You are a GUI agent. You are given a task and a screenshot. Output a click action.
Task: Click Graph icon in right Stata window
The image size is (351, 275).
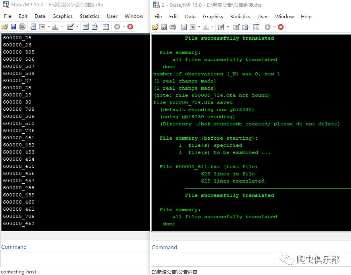(x=206, y=27)
